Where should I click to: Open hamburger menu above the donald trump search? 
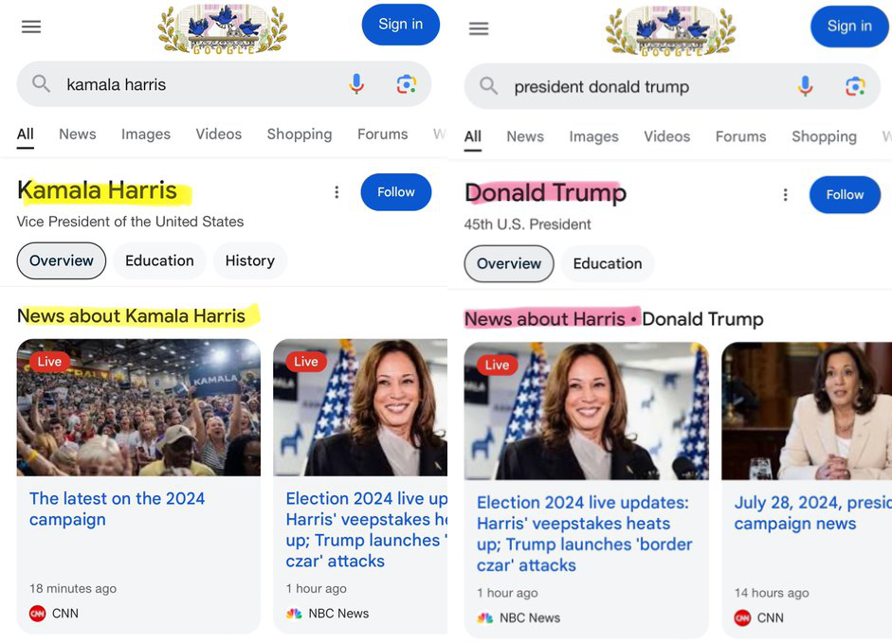point(479,28)
